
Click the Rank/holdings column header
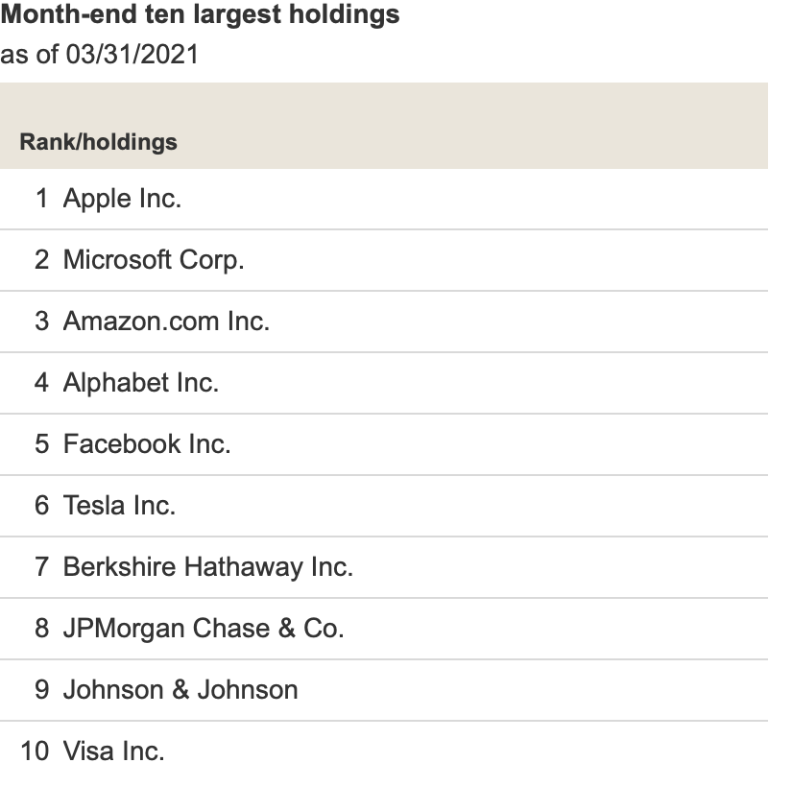99,142
